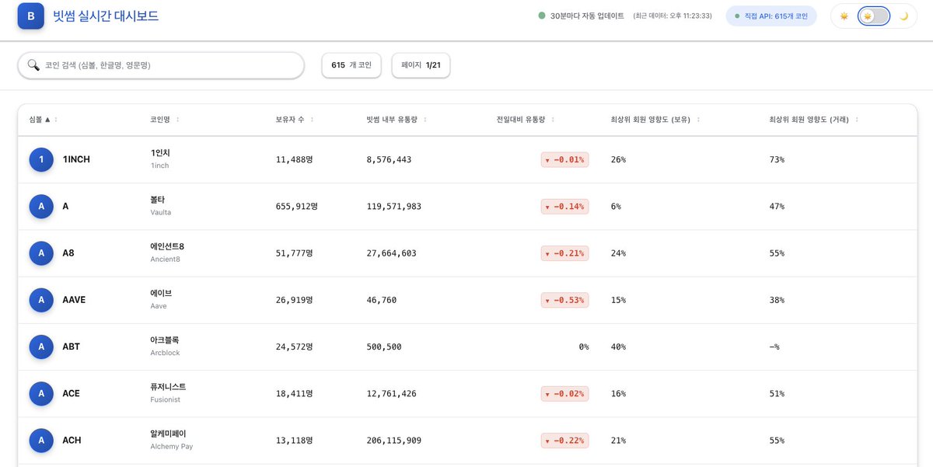Click the magnifier icon in search box
This screenshot has width=933, height=467.
tap(33, 65)
